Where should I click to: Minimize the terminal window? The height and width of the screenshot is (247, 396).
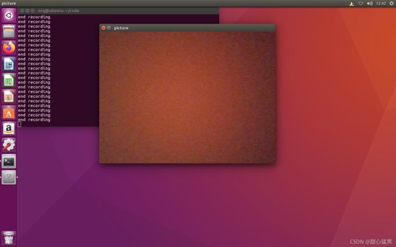(27, 10)
